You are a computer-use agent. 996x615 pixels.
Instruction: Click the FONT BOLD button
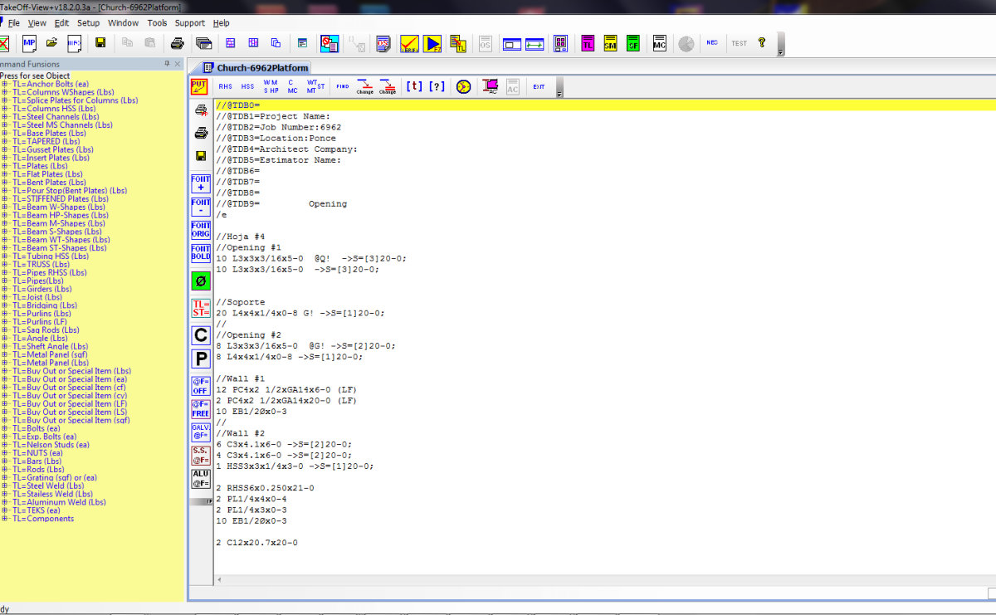coord(201,253)
